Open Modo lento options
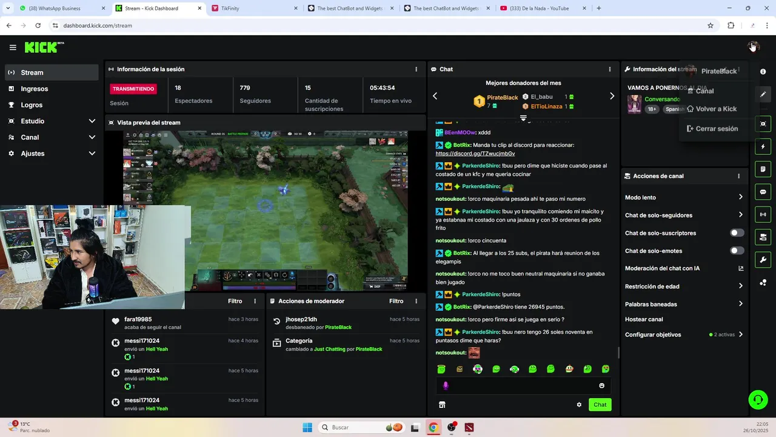The image size is (776, 437). pyautogui.click(x=684, y=197)
